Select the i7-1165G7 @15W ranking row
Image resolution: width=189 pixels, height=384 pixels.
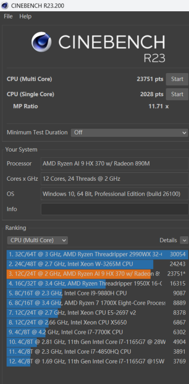[98, 361]
